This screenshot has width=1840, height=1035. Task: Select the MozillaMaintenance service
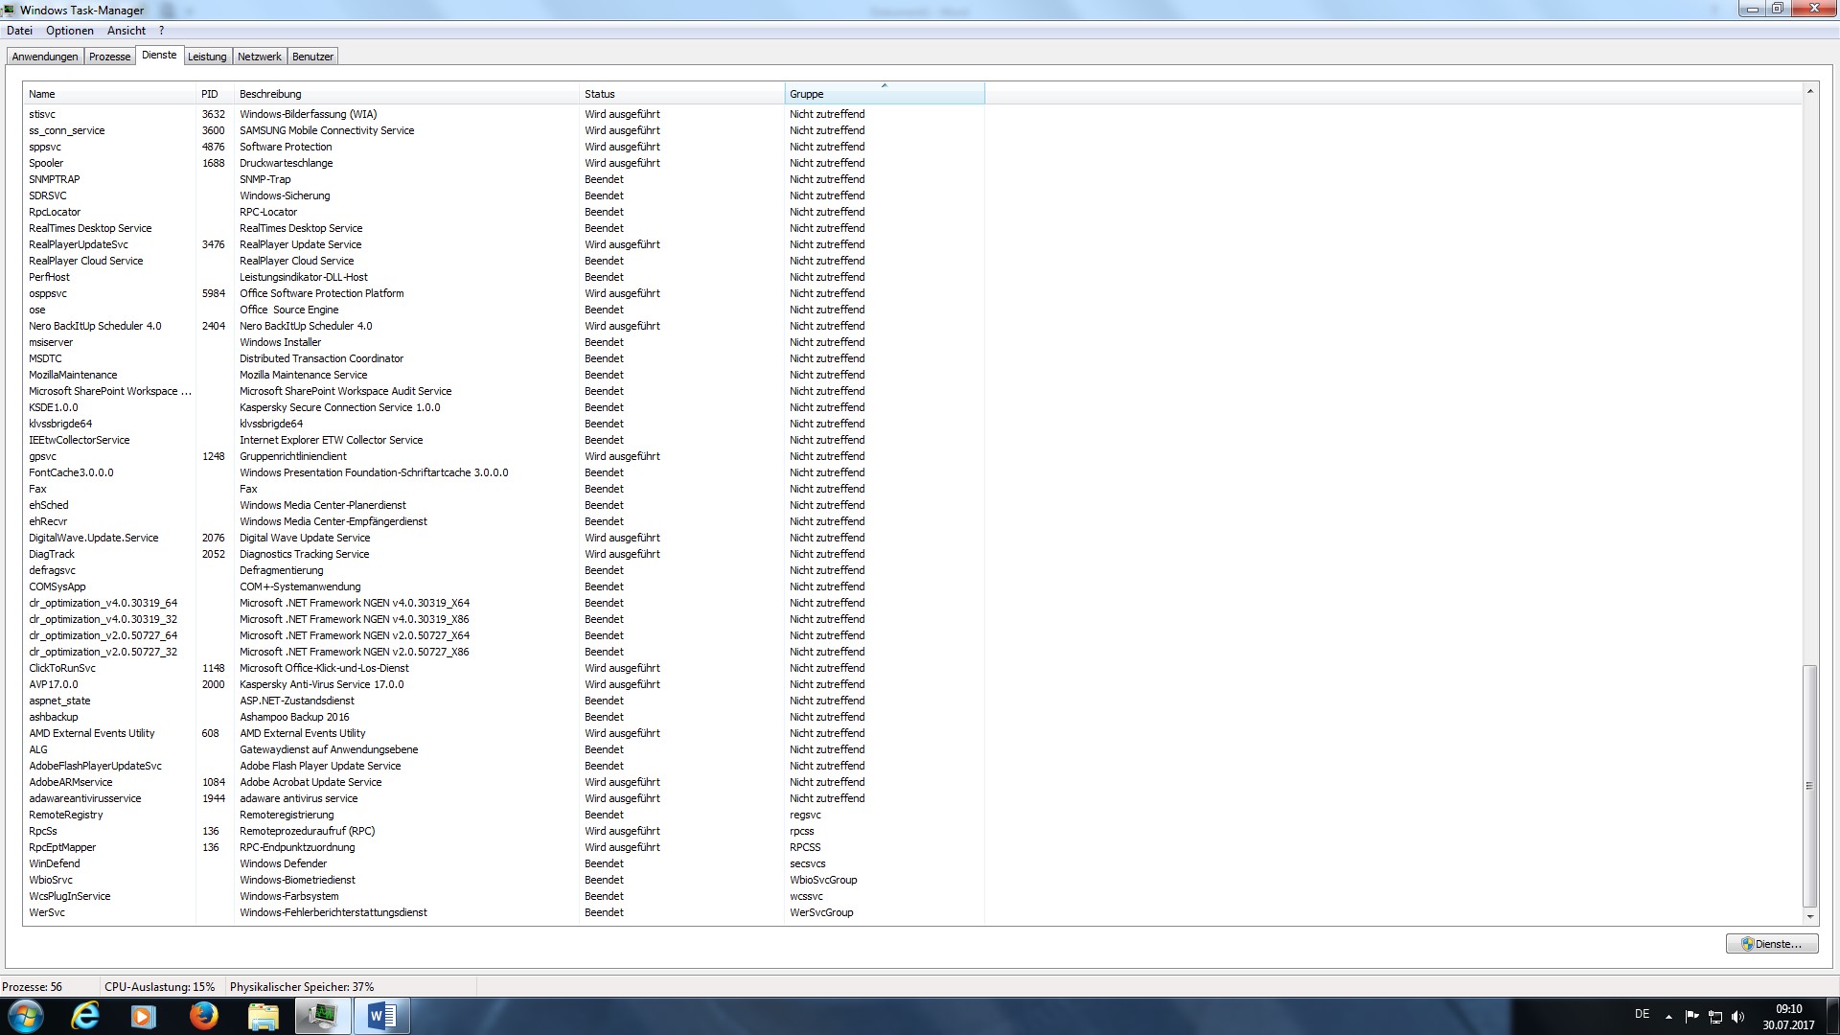[503, 375]
